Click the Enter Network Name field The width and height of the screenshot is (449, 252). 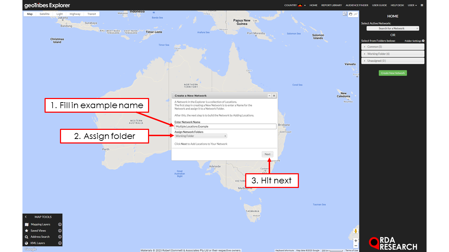pyautogui.click(x=225, y=126)
